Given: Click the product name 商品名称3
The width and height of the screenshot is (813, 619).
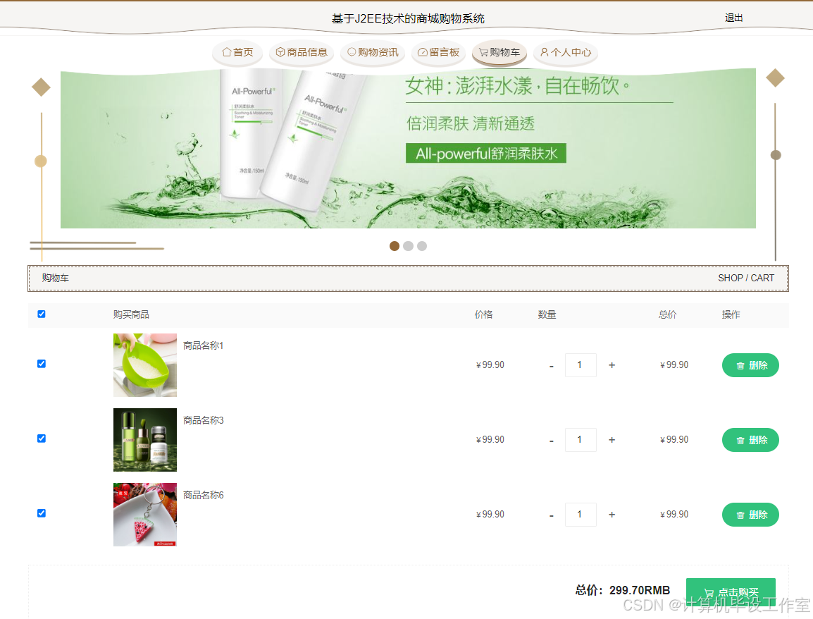Looking at the screenshot, I should [203, 420].
